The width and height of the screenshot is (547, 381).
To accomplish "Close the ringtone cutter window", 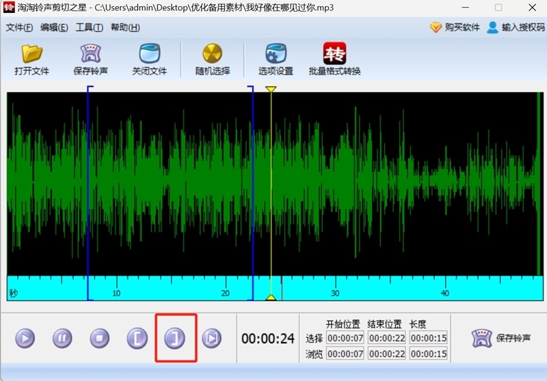I will point(532,8).
